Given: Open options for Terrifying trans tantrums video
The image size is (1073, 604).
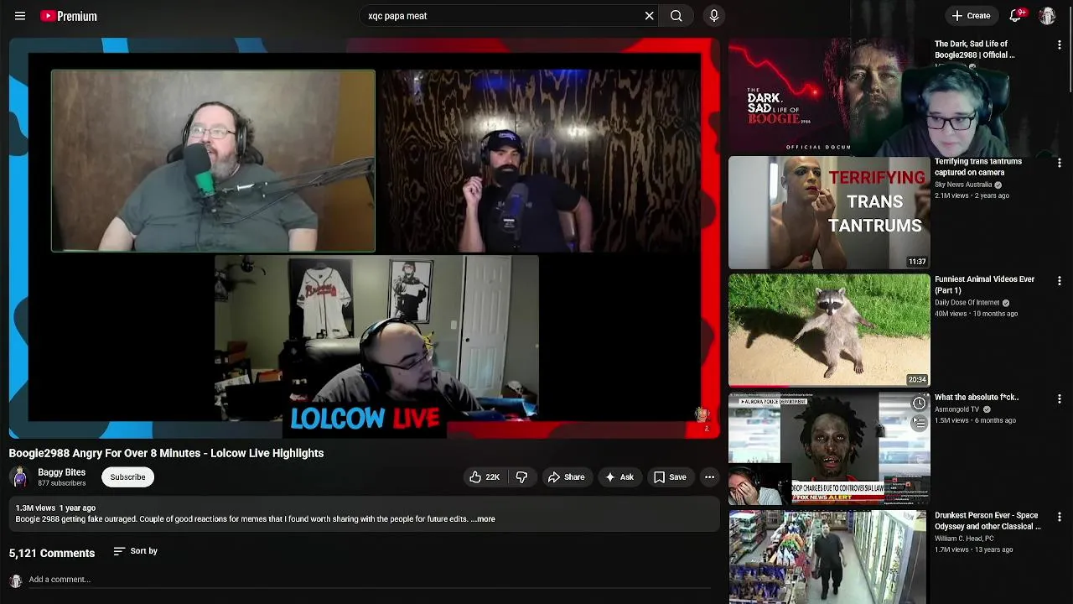Looking at the screenshot, I should click(x=1060, y=163).
